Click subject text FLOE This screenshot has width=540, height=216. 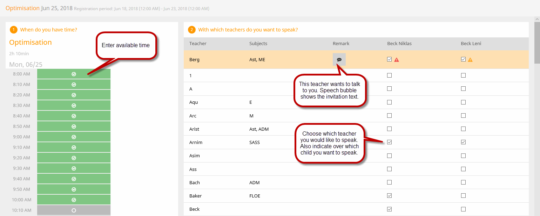coord(255,196)
